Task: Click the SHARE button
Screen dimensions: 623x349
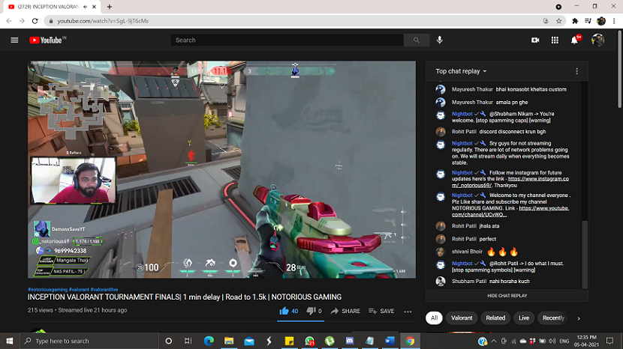Action: coord(345,311)
